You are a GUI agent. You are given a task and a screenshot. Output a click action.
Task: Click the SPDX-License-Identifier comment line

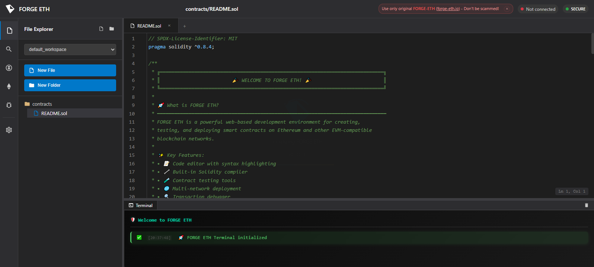193,38
